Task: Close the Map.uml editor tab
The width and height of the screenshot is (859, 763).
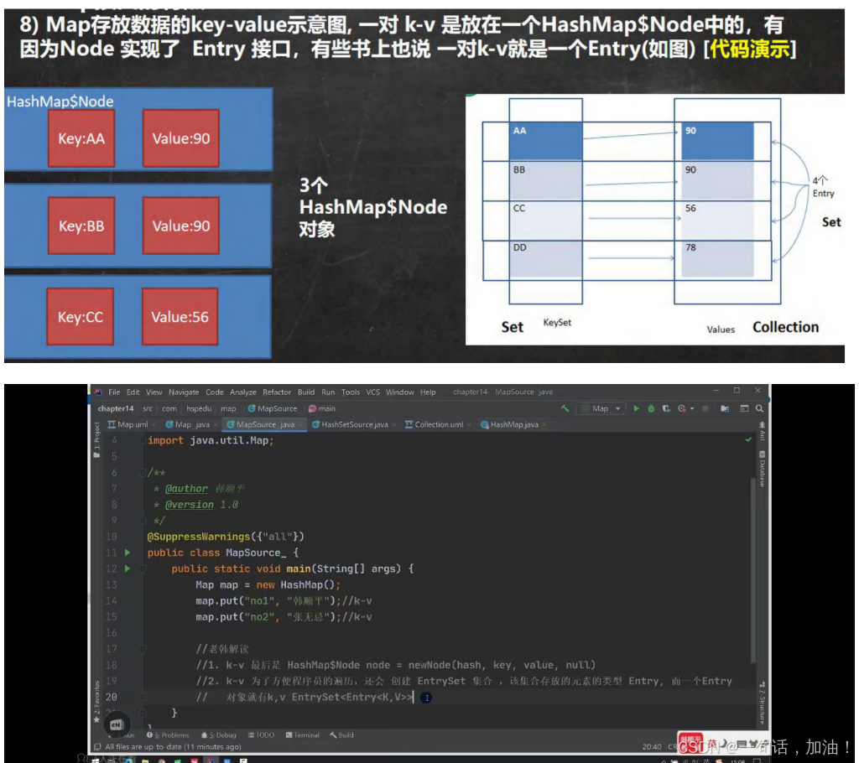Action: click(154, 425)
